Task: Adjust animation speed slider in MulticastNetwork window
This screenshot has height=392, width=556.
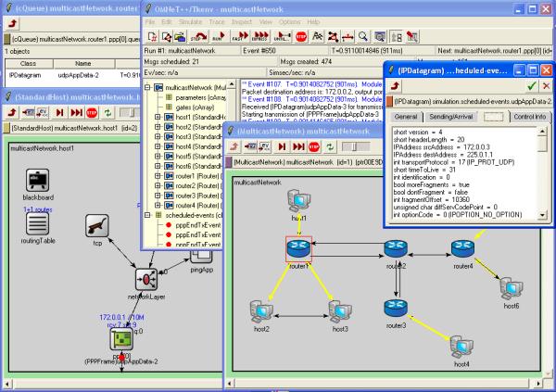Action: point(355,146)
